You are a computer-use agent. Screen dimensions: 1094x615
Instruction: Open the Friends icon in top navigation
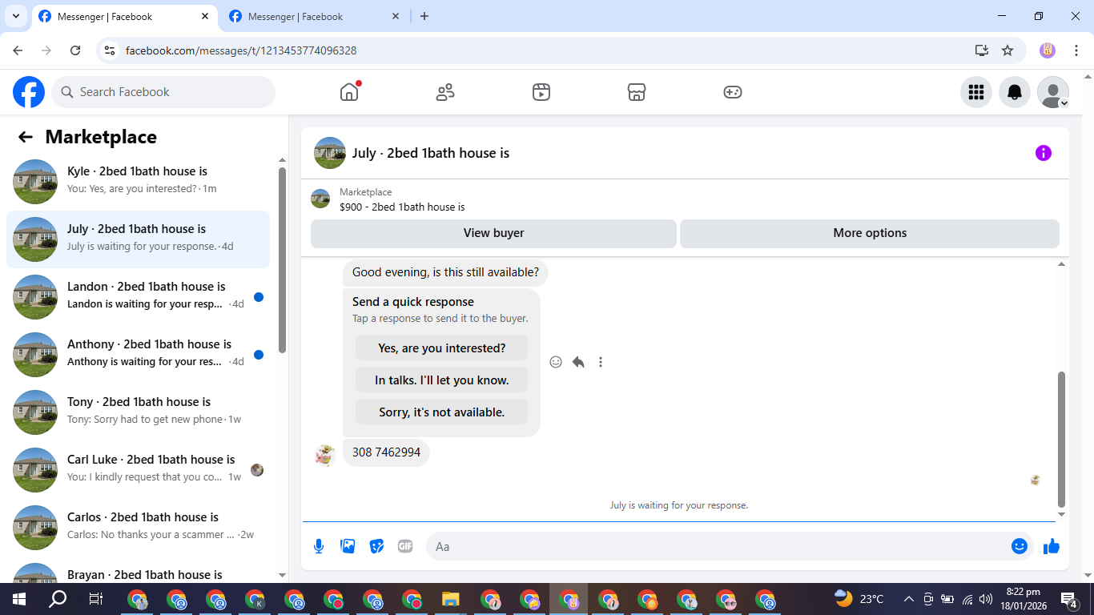click(x=445, y=92)
